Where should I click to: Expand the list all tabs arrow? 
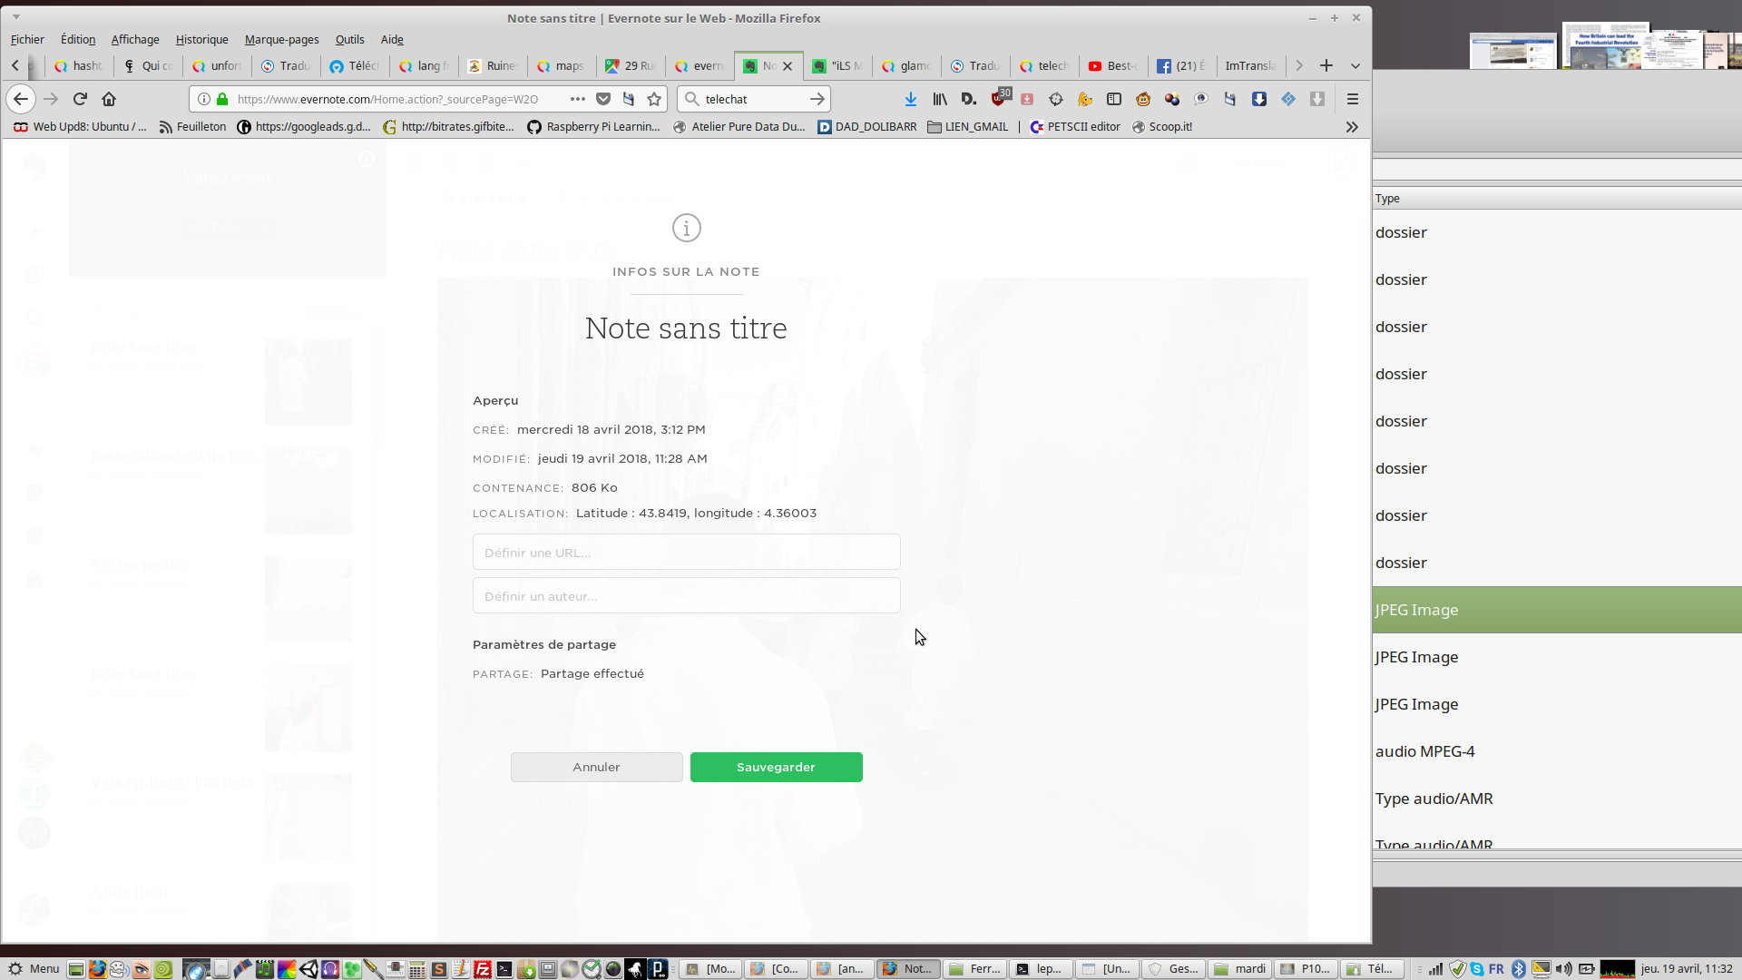[1355, 65]
